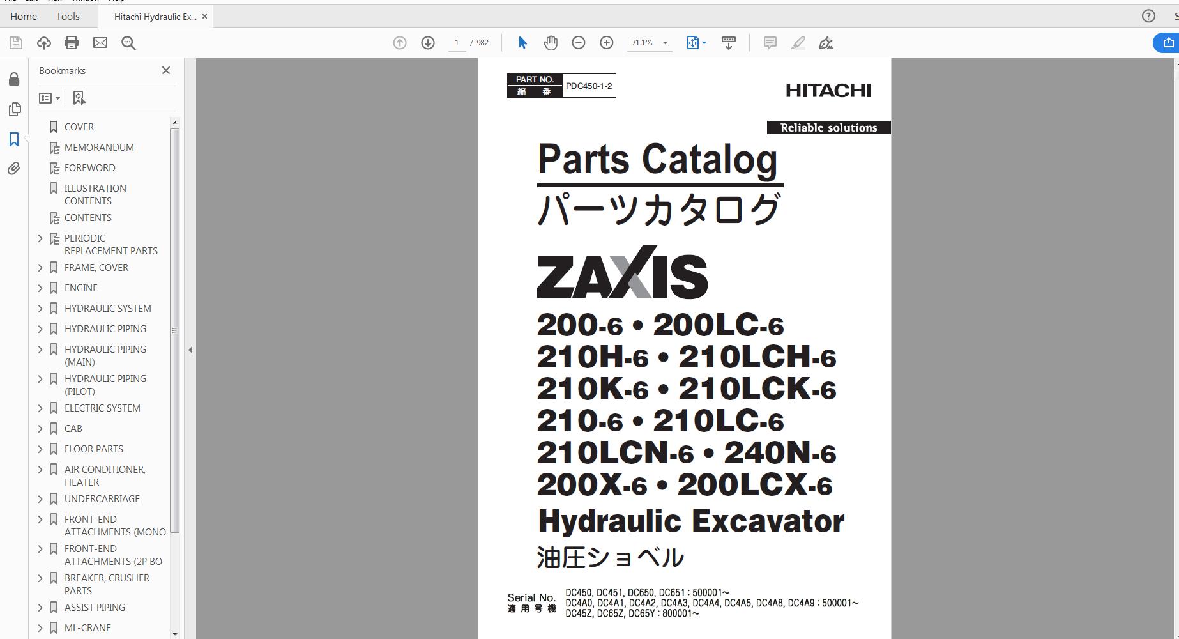The image size is (1179, 639).
Task: Select the Hitachi Hydraulic Ex... document tab
Action: [155, 17]
